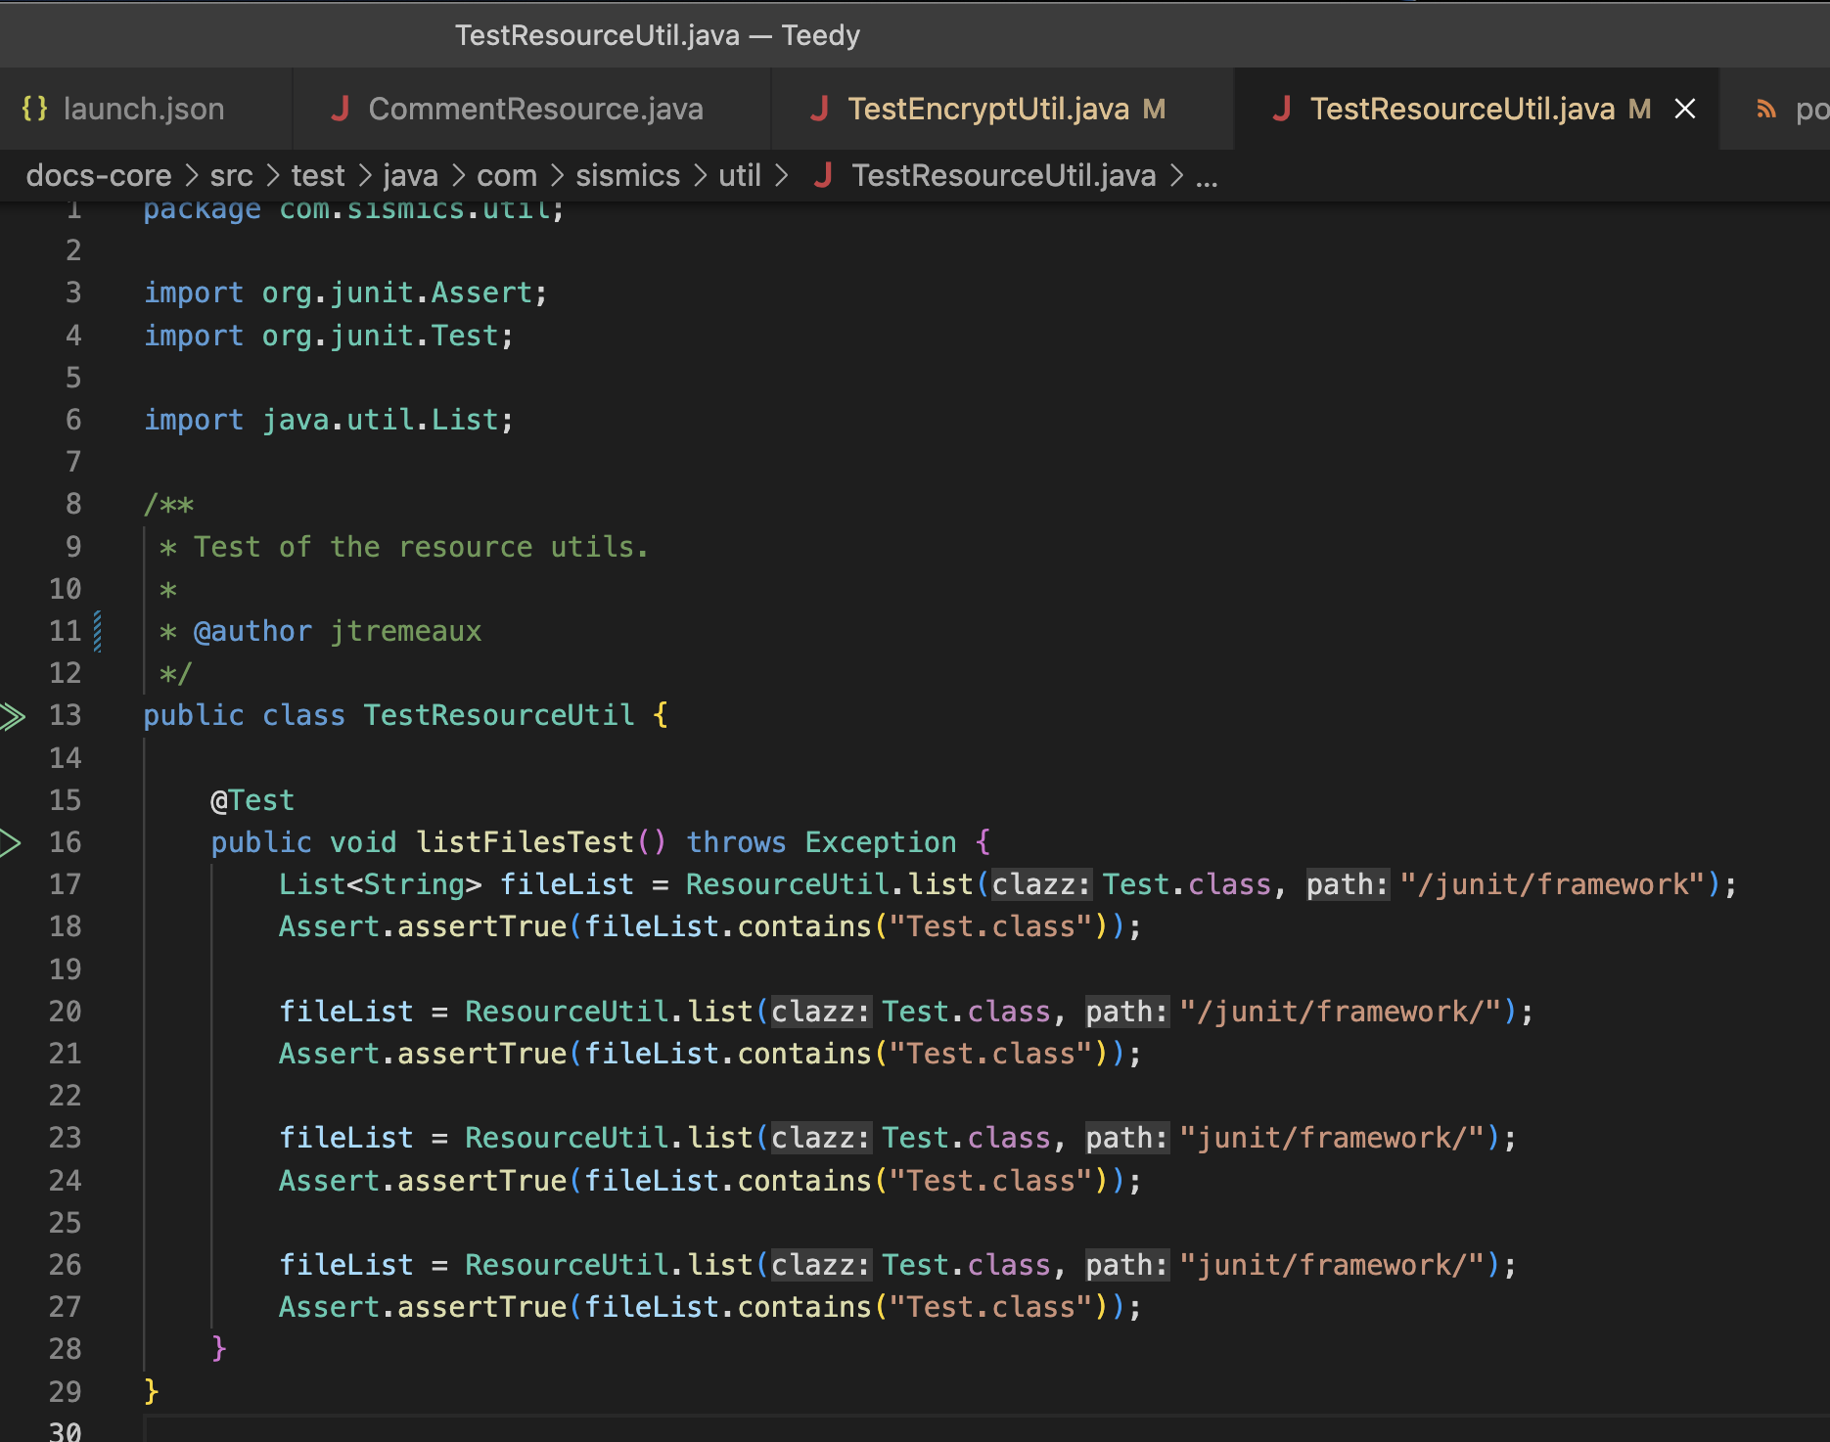Click the clazz: inlay hint on line 17
The width and height of the screenshot is (1830, 1442).
1041,884
